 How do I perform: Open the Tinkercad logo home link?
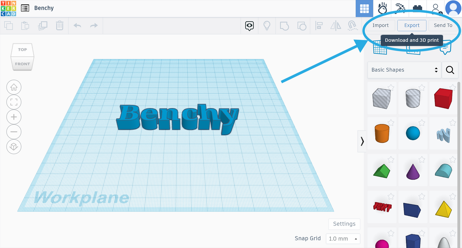pyautogui.click(x=8, y=8)
